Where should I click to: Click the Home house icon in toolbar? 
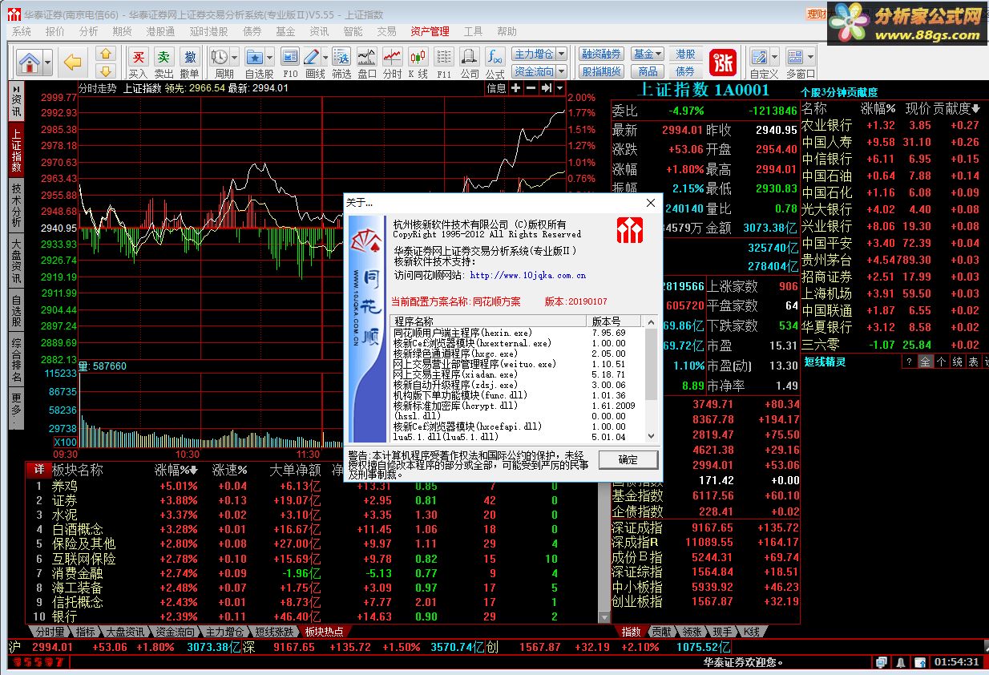click(x=30, y=61)
